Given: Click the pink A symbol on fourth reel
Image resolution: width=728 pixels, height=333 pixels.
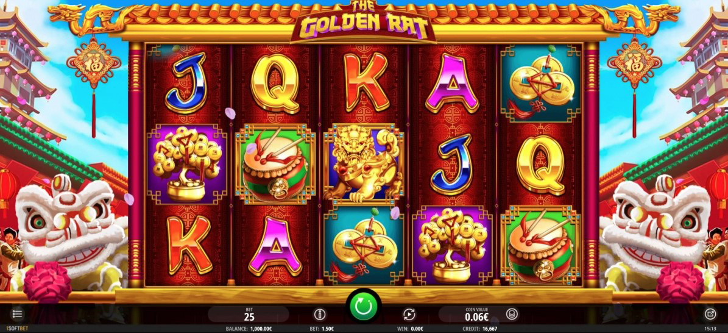Looking at the screenshot, I should 452,83.
